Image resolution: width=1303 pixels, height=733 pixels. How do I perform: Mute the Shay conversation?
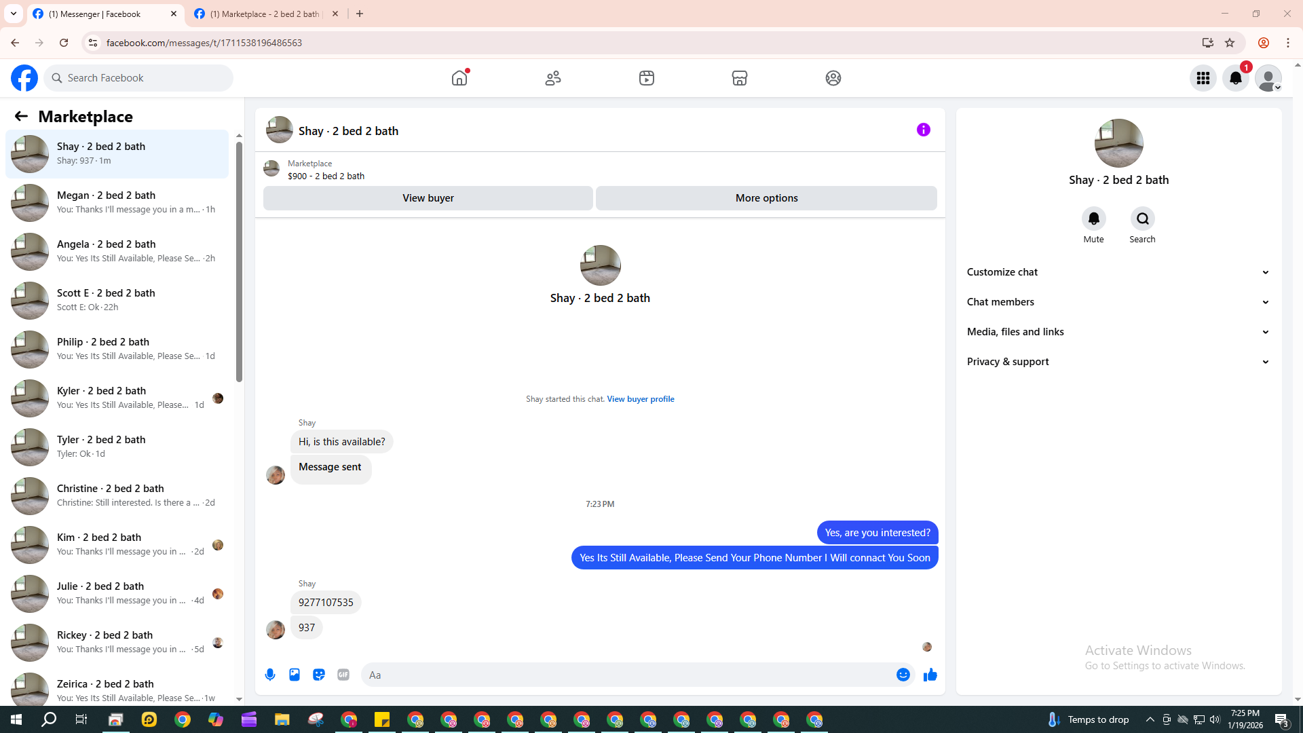click(1093, 219)
